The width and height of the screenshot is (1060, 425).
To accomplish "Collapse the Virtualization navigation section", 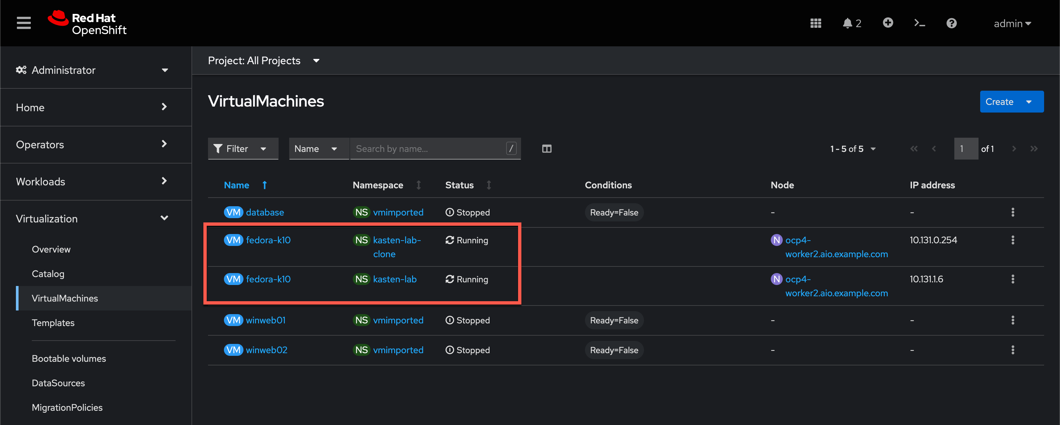I will [96, 218].
